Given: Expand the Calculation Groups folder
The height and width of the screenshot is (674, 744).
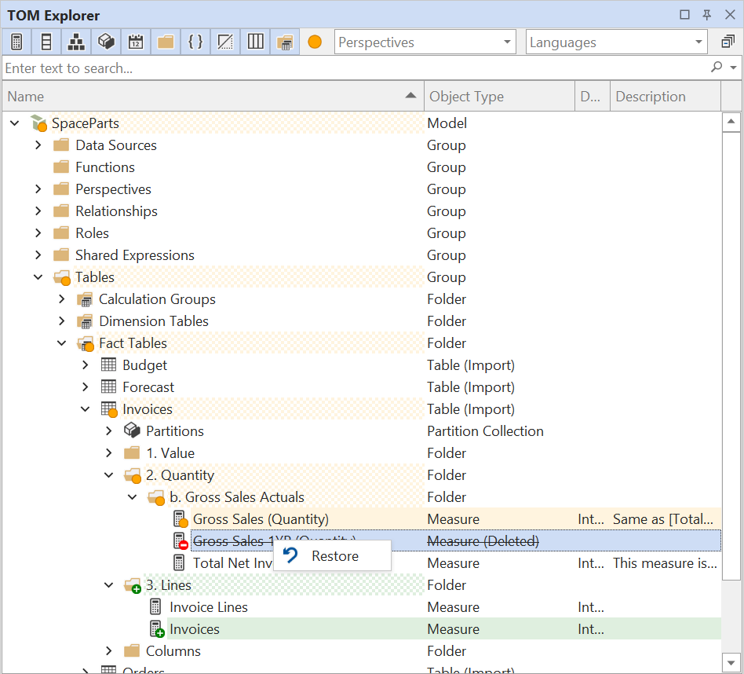Looking at the screenshot, I should (62, 299).
